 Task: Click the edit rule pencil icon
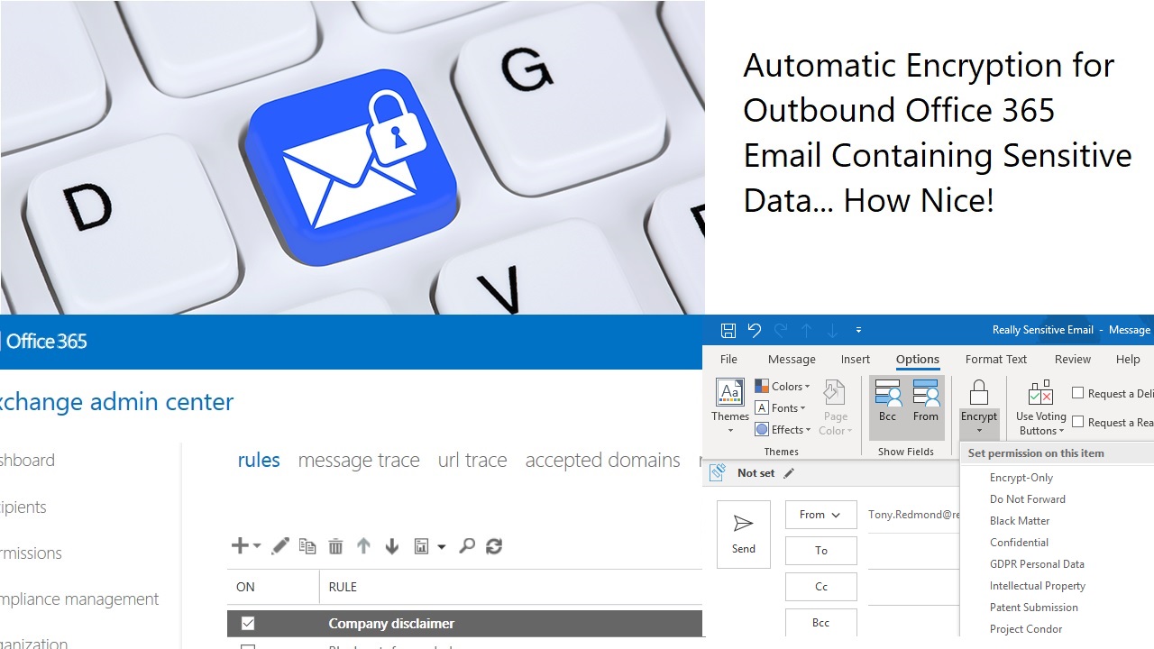[x=280, y=545]
